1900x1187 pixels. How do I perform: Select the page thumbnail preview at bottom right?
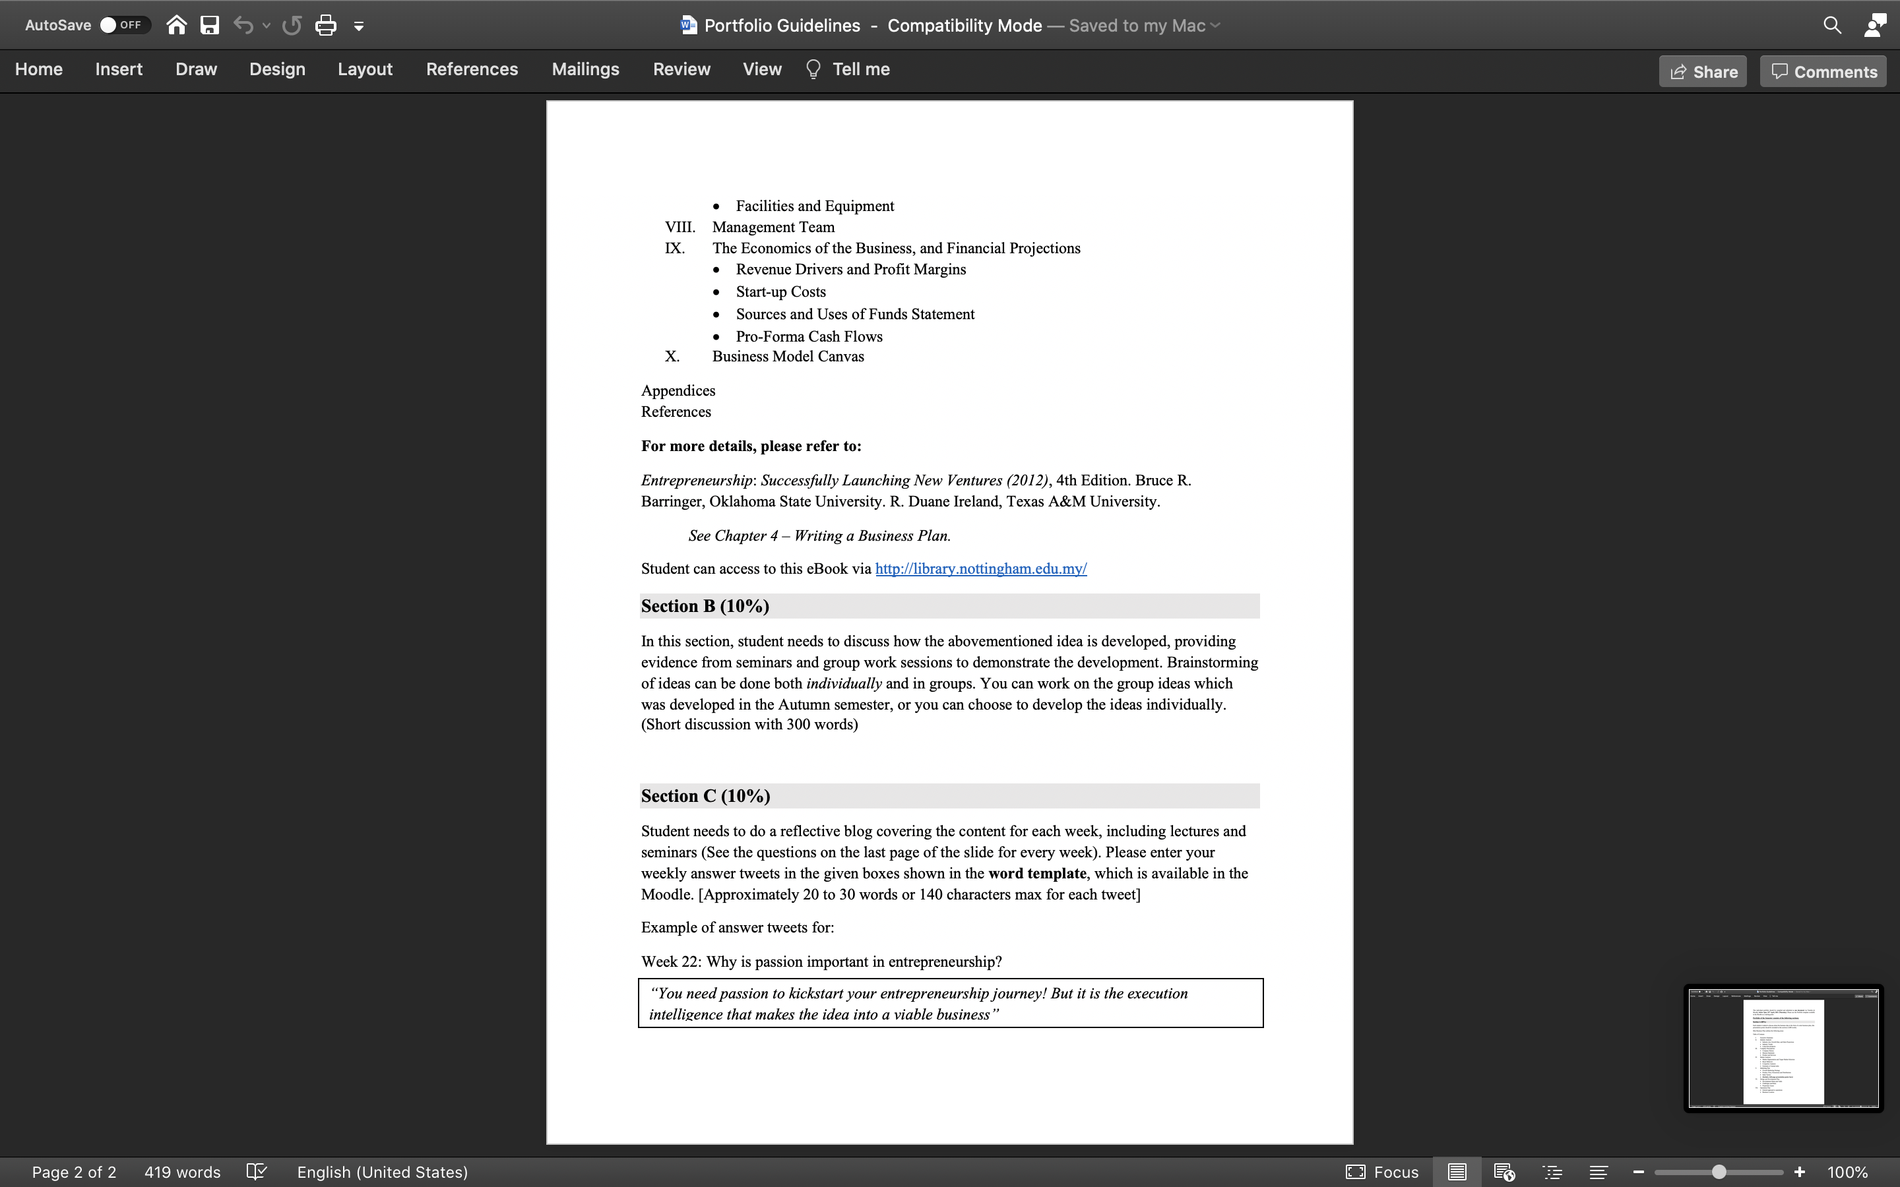pyautogui.click(x=1782, y=1048)
